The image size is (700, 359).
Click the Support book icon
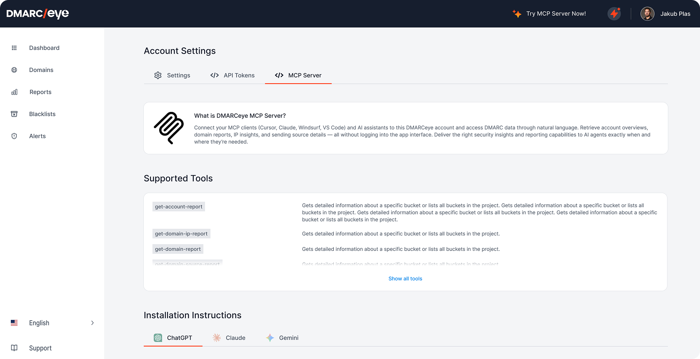click(x=14, y=348)
